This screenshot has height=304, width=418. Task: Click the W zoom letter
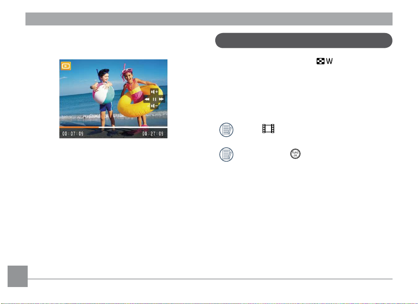[329, 61]
